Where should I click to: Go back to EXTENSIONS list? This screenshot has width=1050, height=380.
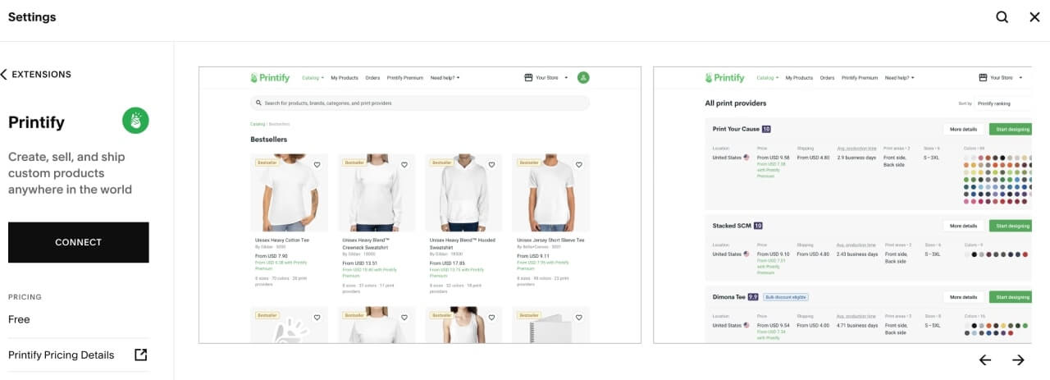(36, 74)
